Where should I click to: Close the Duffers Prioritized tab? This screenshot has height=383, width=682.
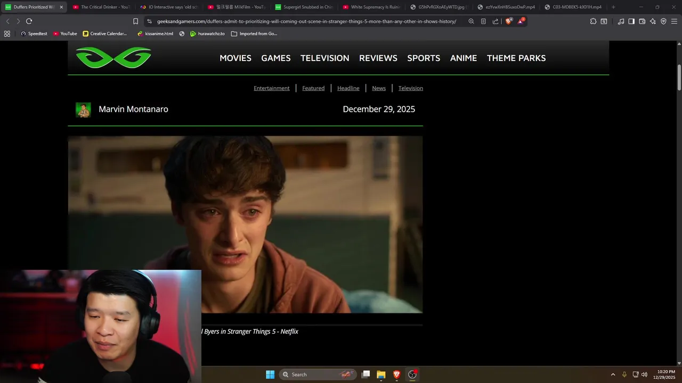coord(61,7)
